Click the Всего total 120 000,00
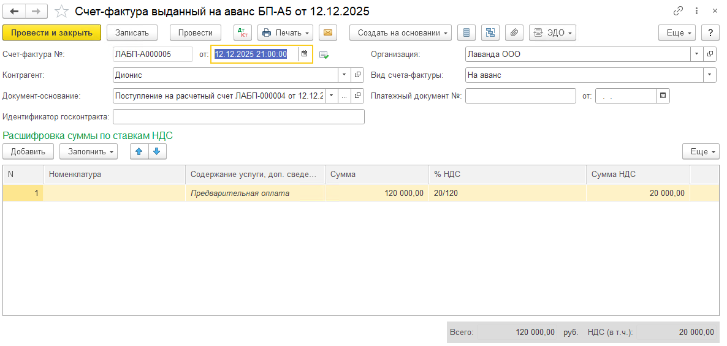 517,332
